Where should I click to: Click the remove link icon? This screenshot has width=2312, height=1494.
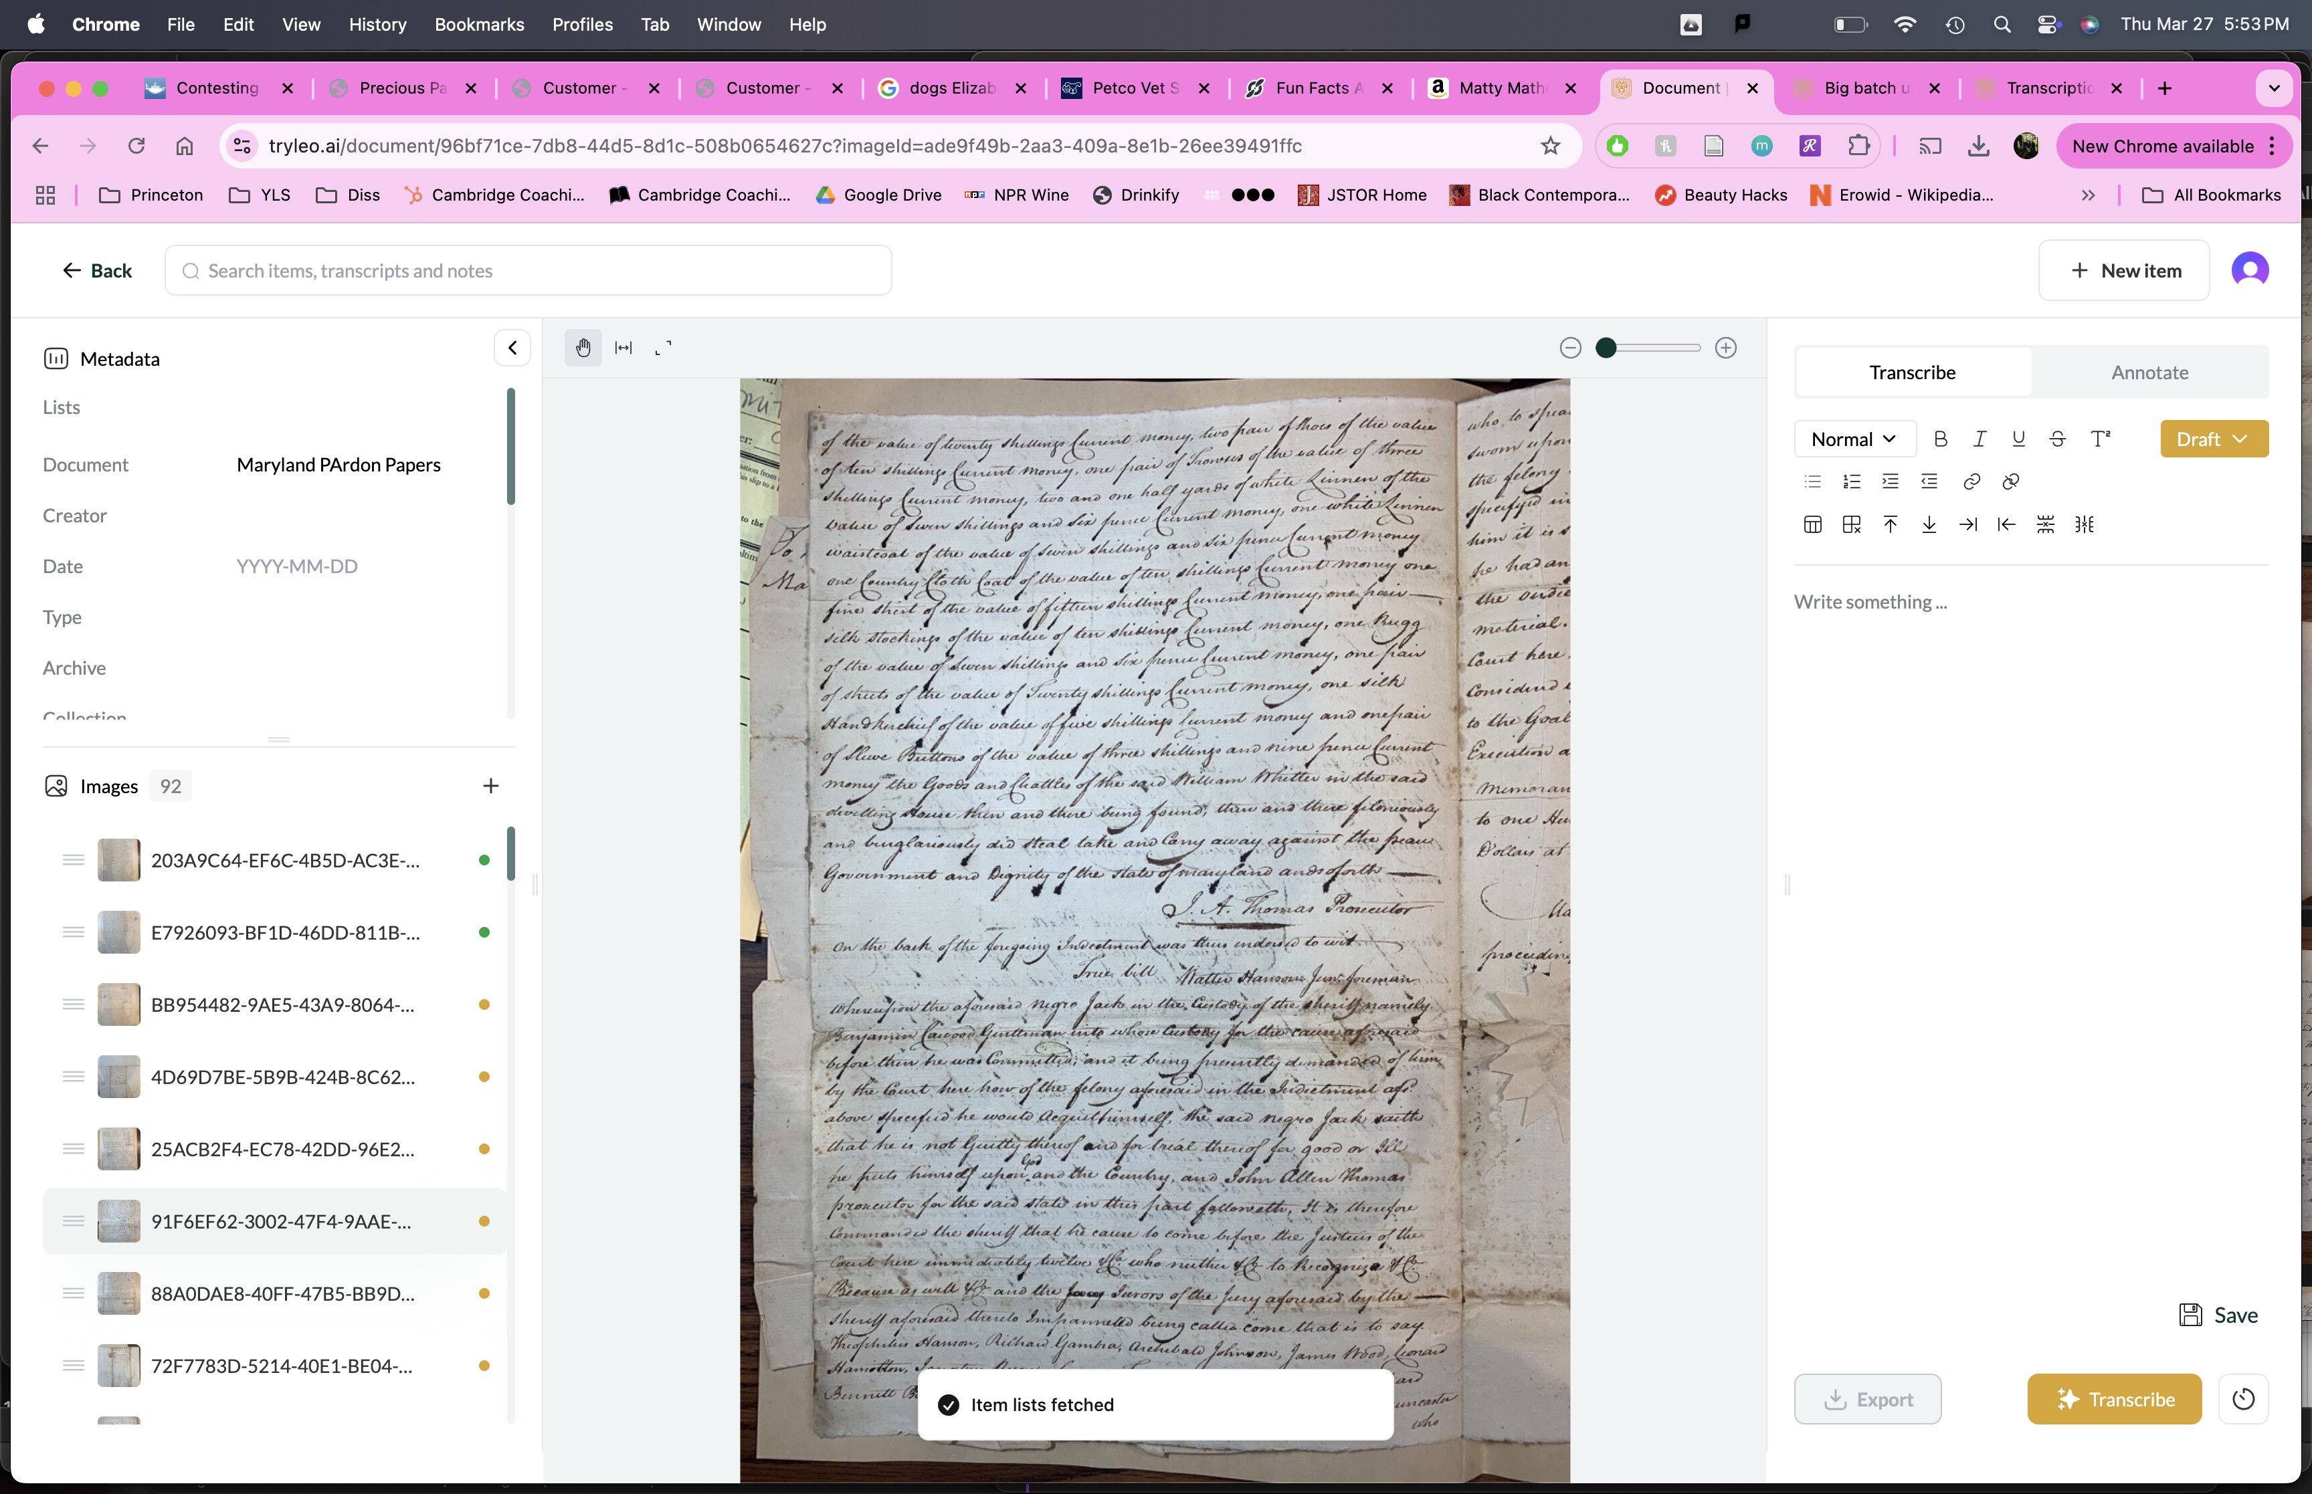pyautogui.click(x=2010, y=482)
